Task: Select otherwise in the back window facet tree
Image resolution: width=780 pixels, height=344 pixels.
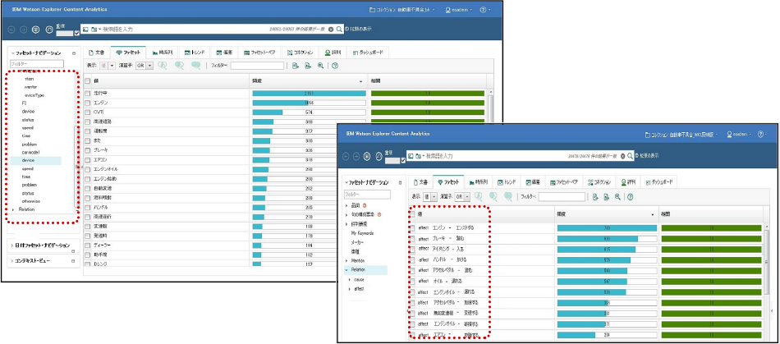Action: (x=31, y=201)
